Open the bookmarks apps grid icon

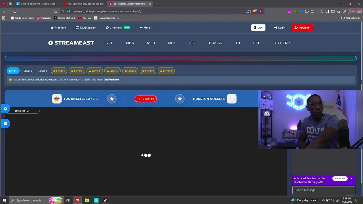pyautogui.click(x=4, y=18)
